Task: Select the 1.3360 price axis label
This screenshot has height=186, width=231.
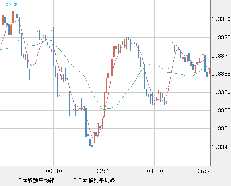Action: 221,92
